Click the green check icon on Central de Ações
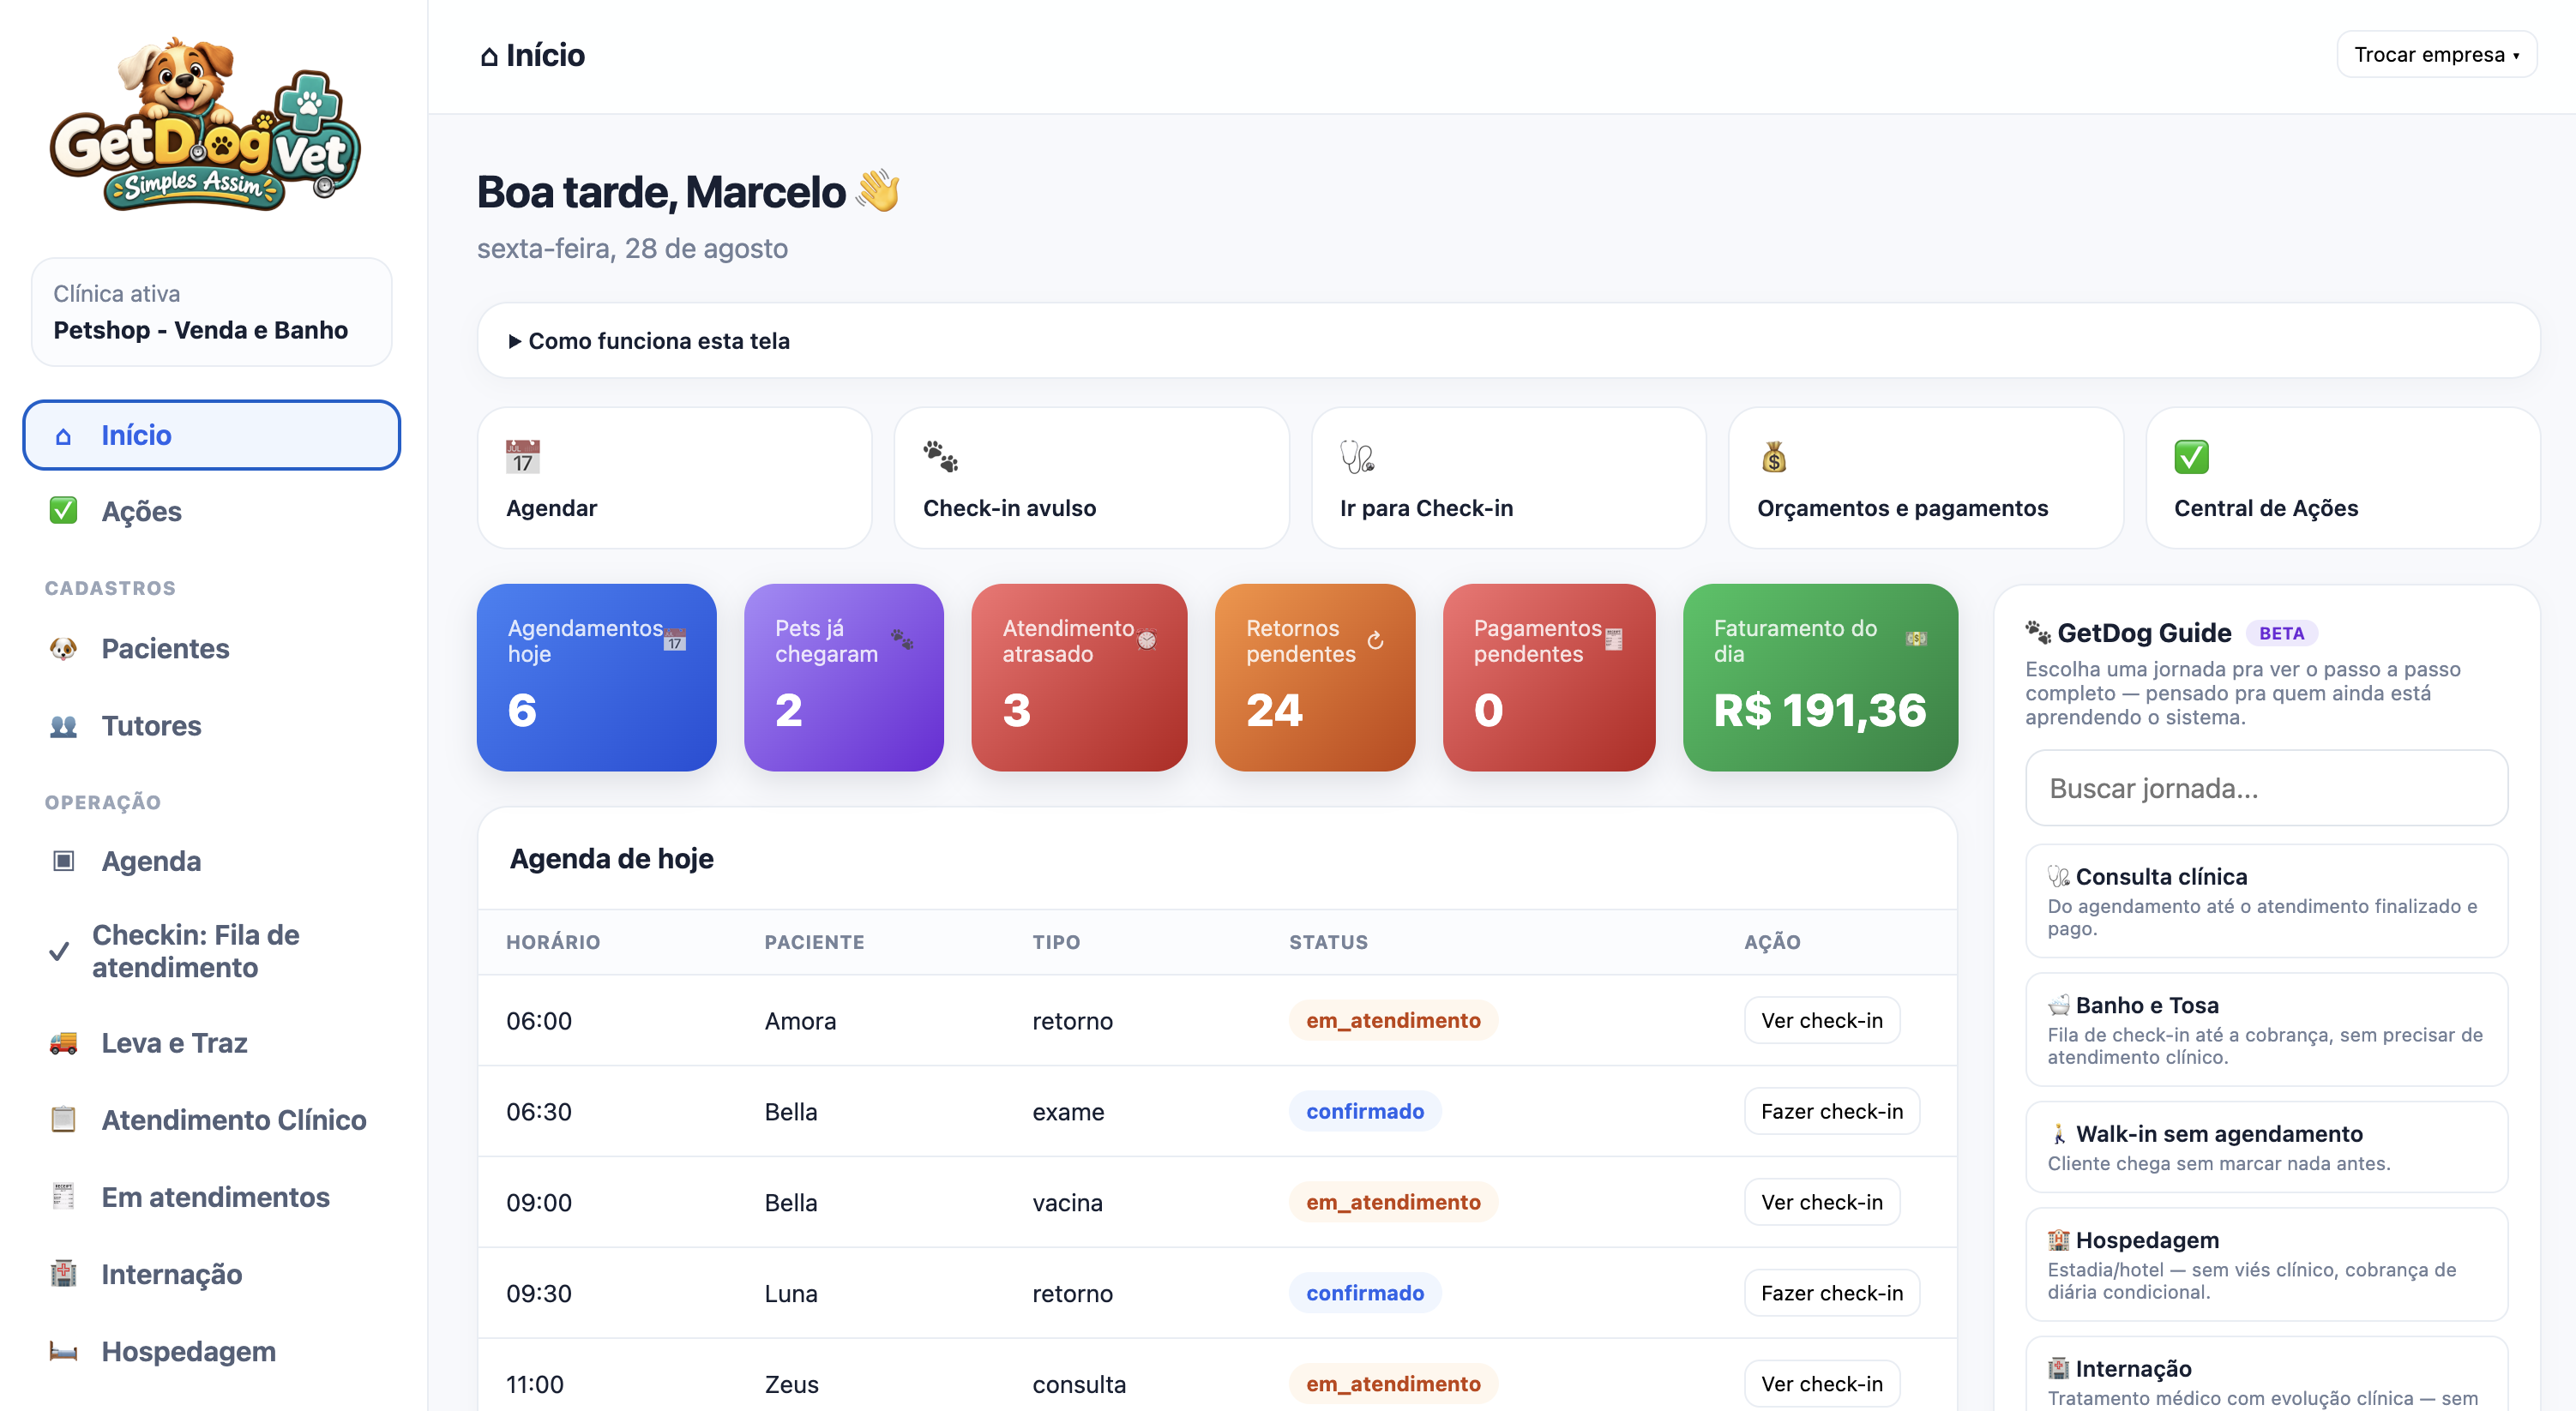Screen dimensions: 2576x1411 2191,457
